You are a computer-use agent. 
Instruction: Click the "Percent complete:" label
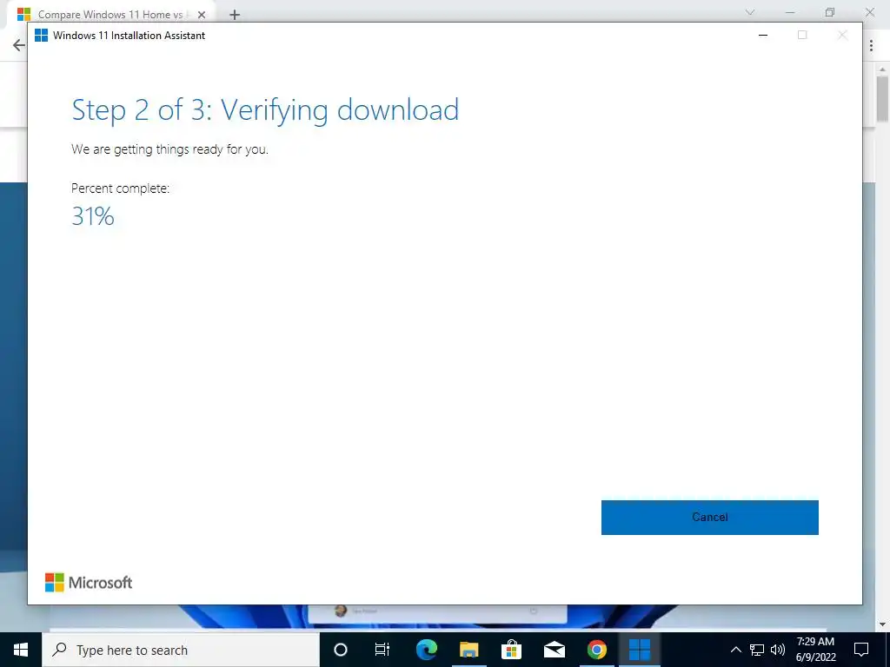coord(120,188)
